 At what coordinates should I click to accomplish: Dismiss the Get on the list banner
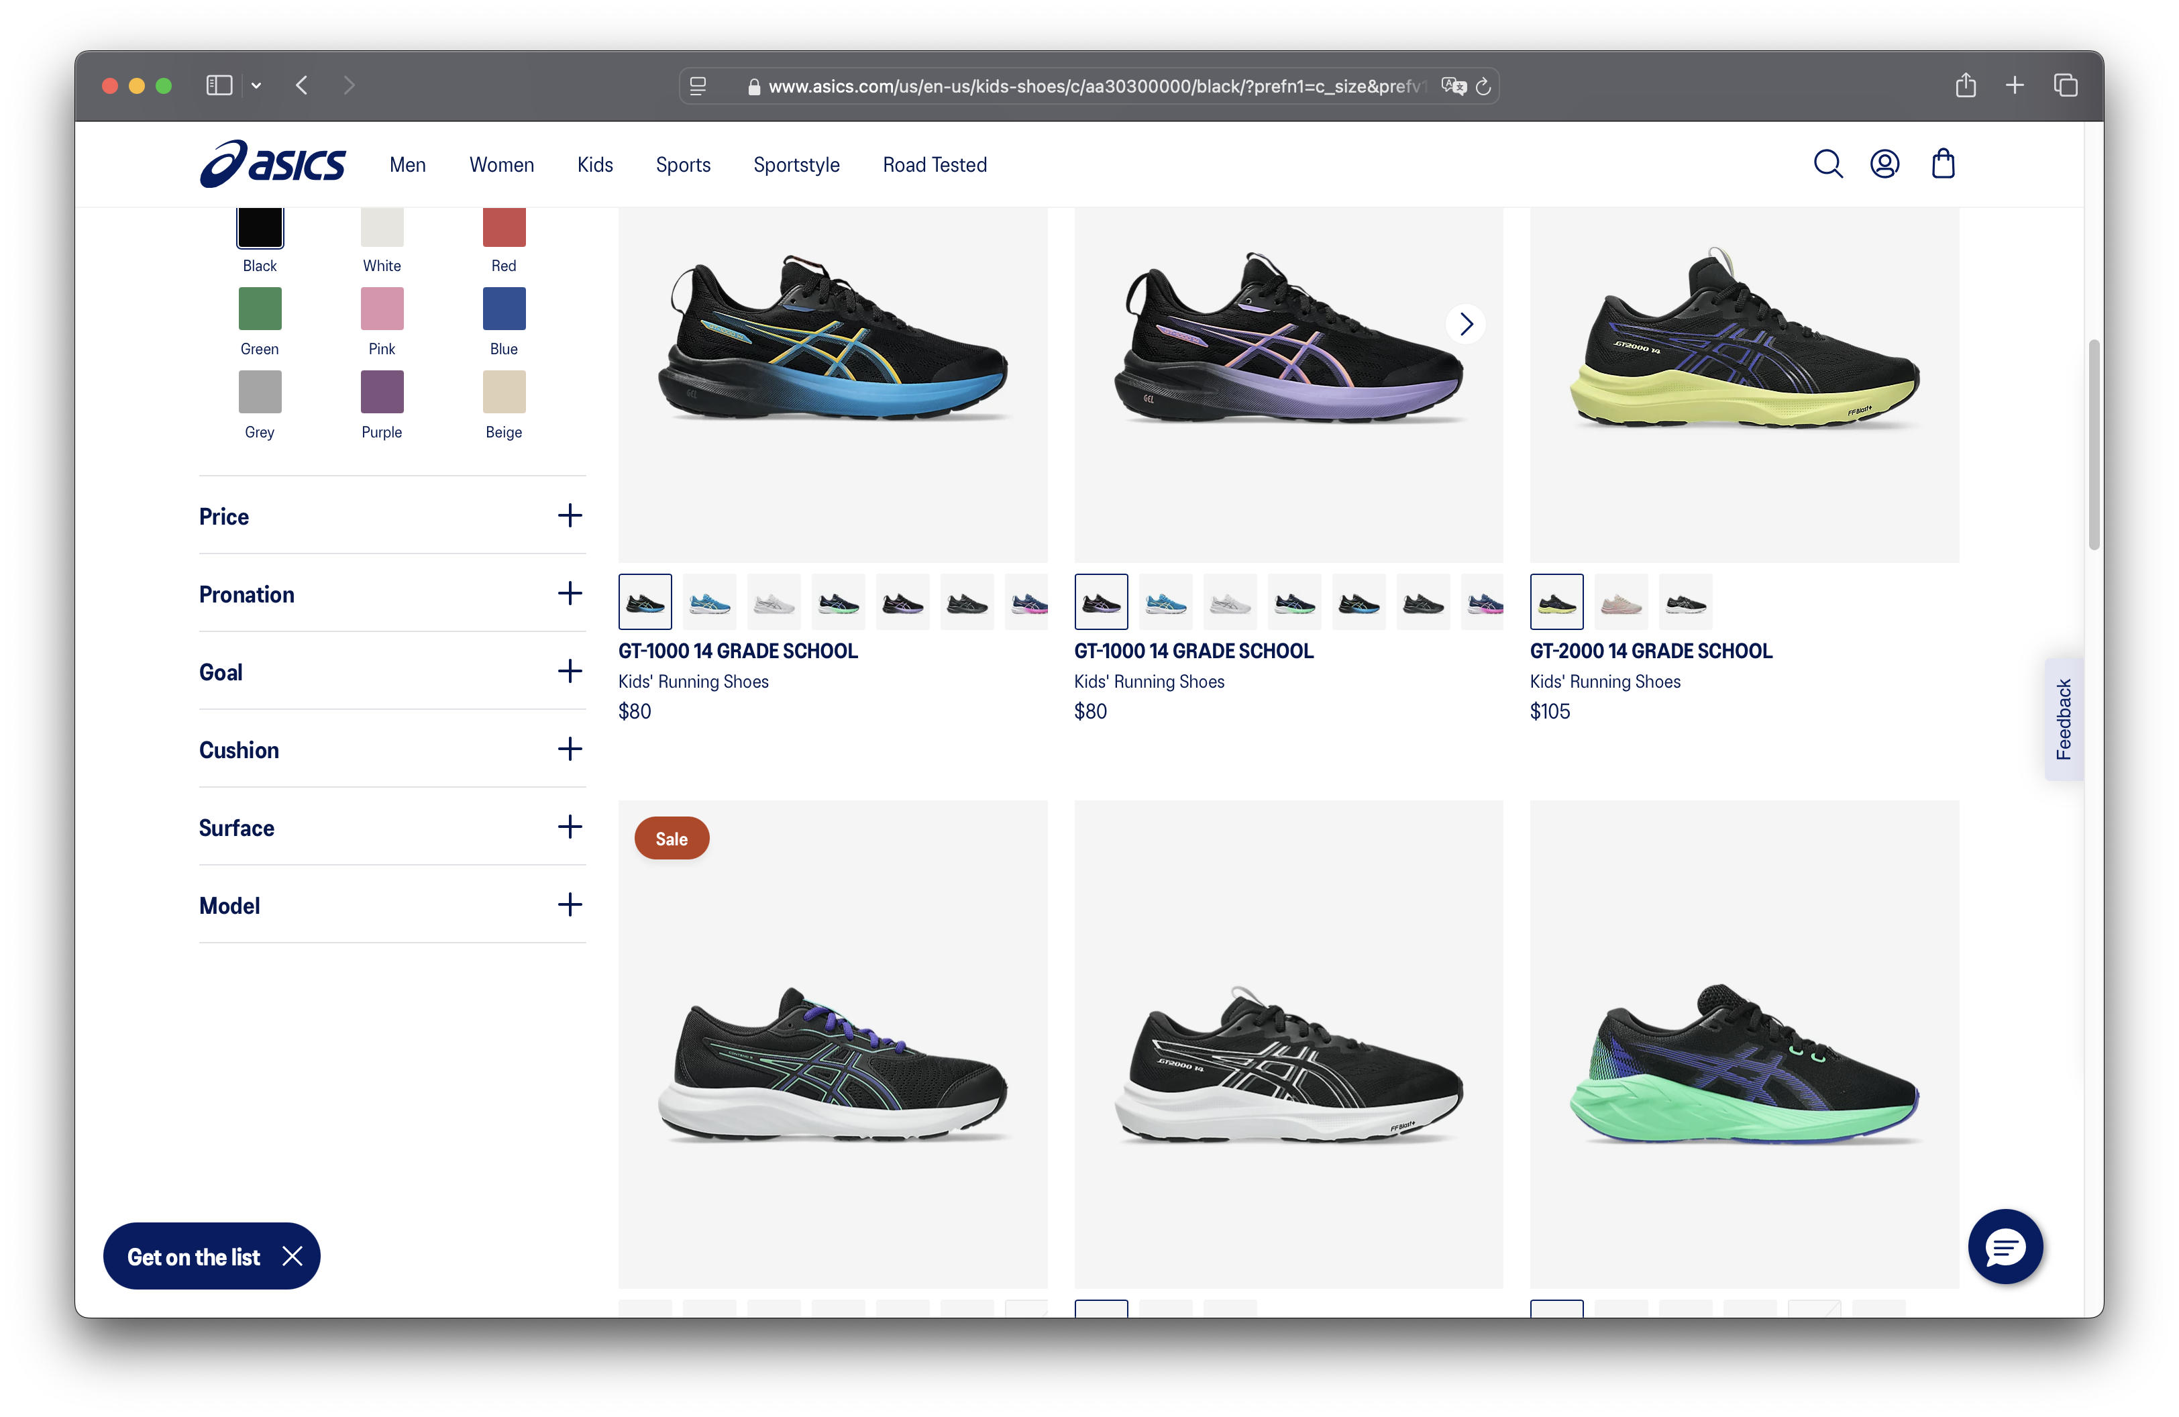(292, 1256)
